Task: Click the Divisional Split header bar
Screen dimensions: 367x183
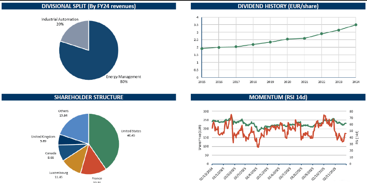Action: tap(89, 6)
